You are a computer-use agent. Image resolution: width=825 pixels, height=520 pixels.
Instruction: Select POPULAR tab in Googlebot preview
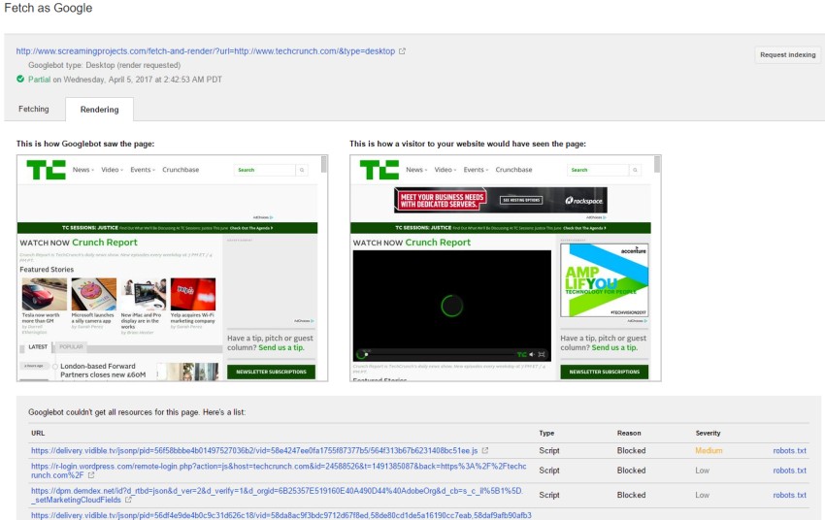point(71,347)
